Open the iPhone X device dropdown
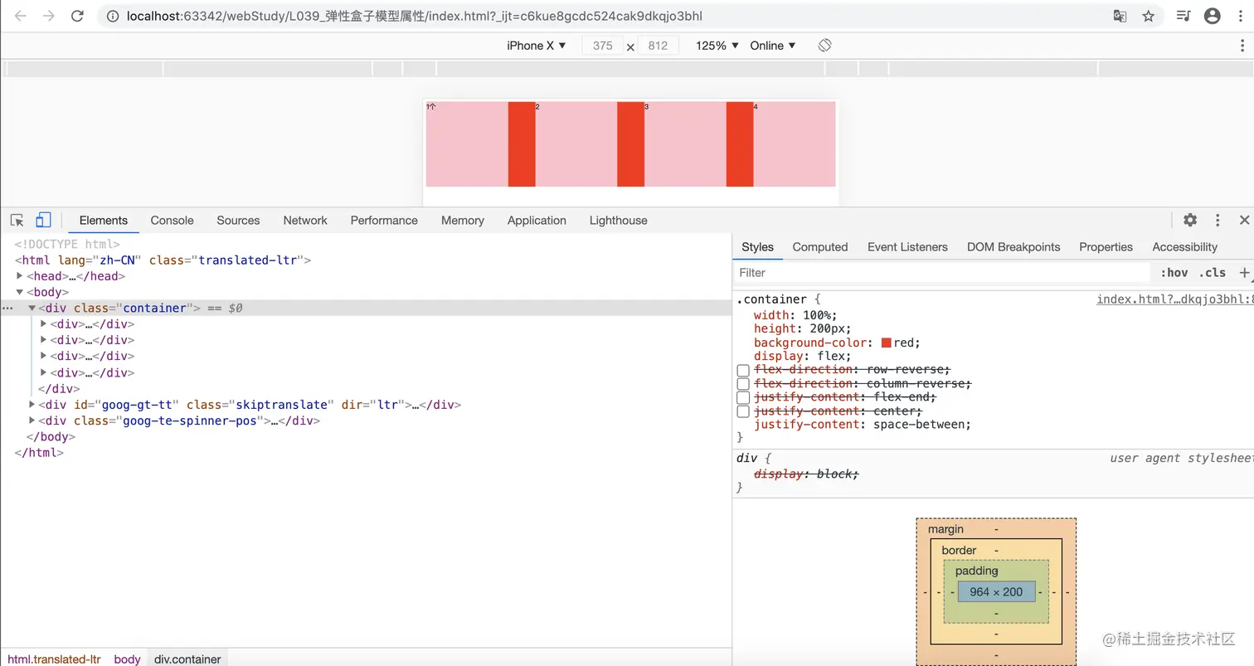Viewport: 1254px width, 666px height. [537, 46]
